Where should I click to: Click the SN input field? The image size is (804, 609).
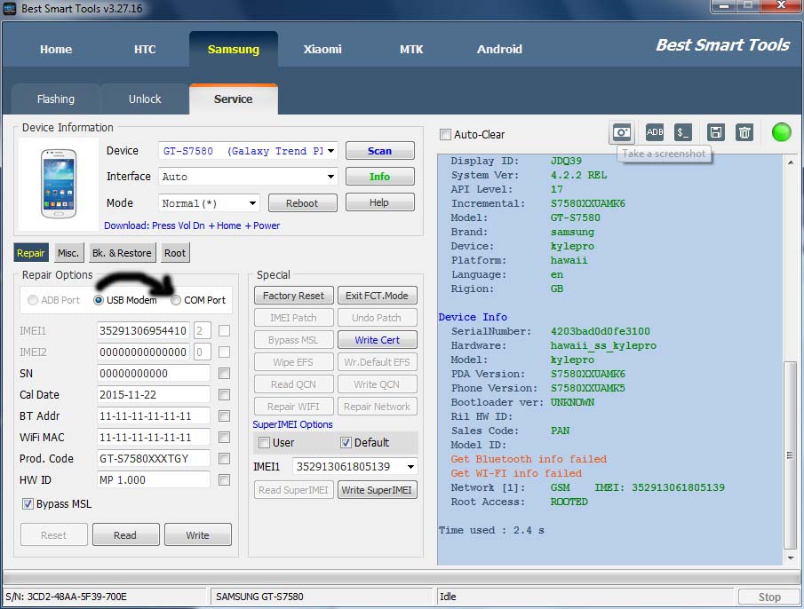pos(154,374)
